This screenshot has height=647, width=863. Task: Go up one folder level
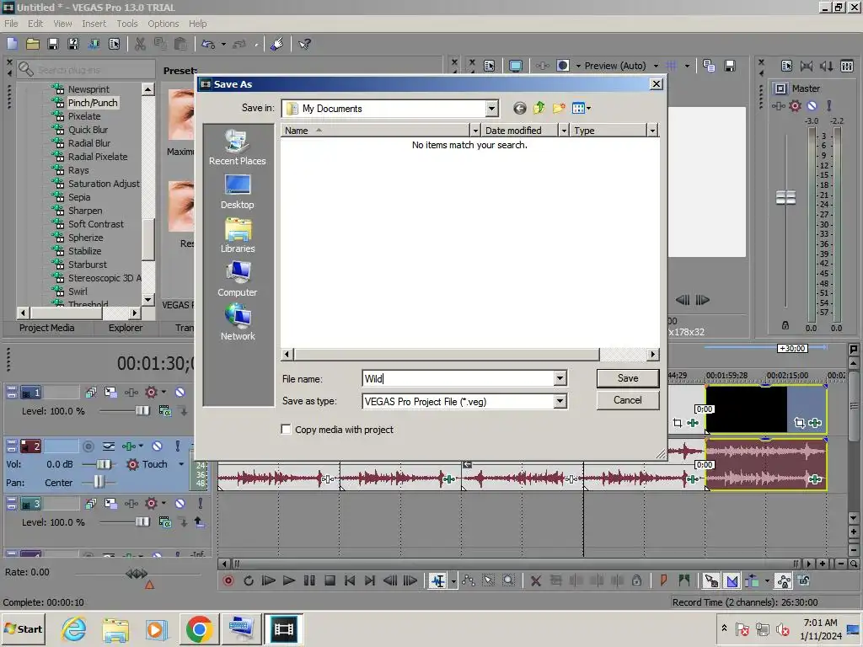point(539,108)
